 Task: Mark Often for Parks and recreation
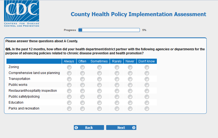coord(82,109)
